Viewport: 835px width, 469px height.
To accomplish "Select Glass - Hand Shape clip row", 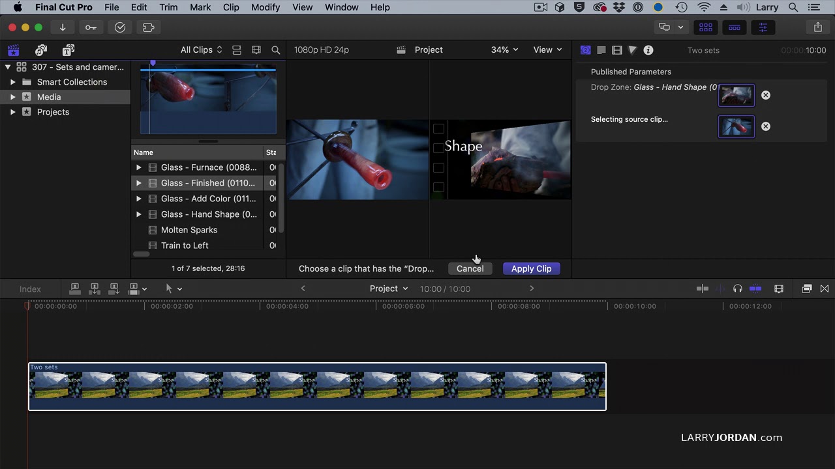I will 206,214.
